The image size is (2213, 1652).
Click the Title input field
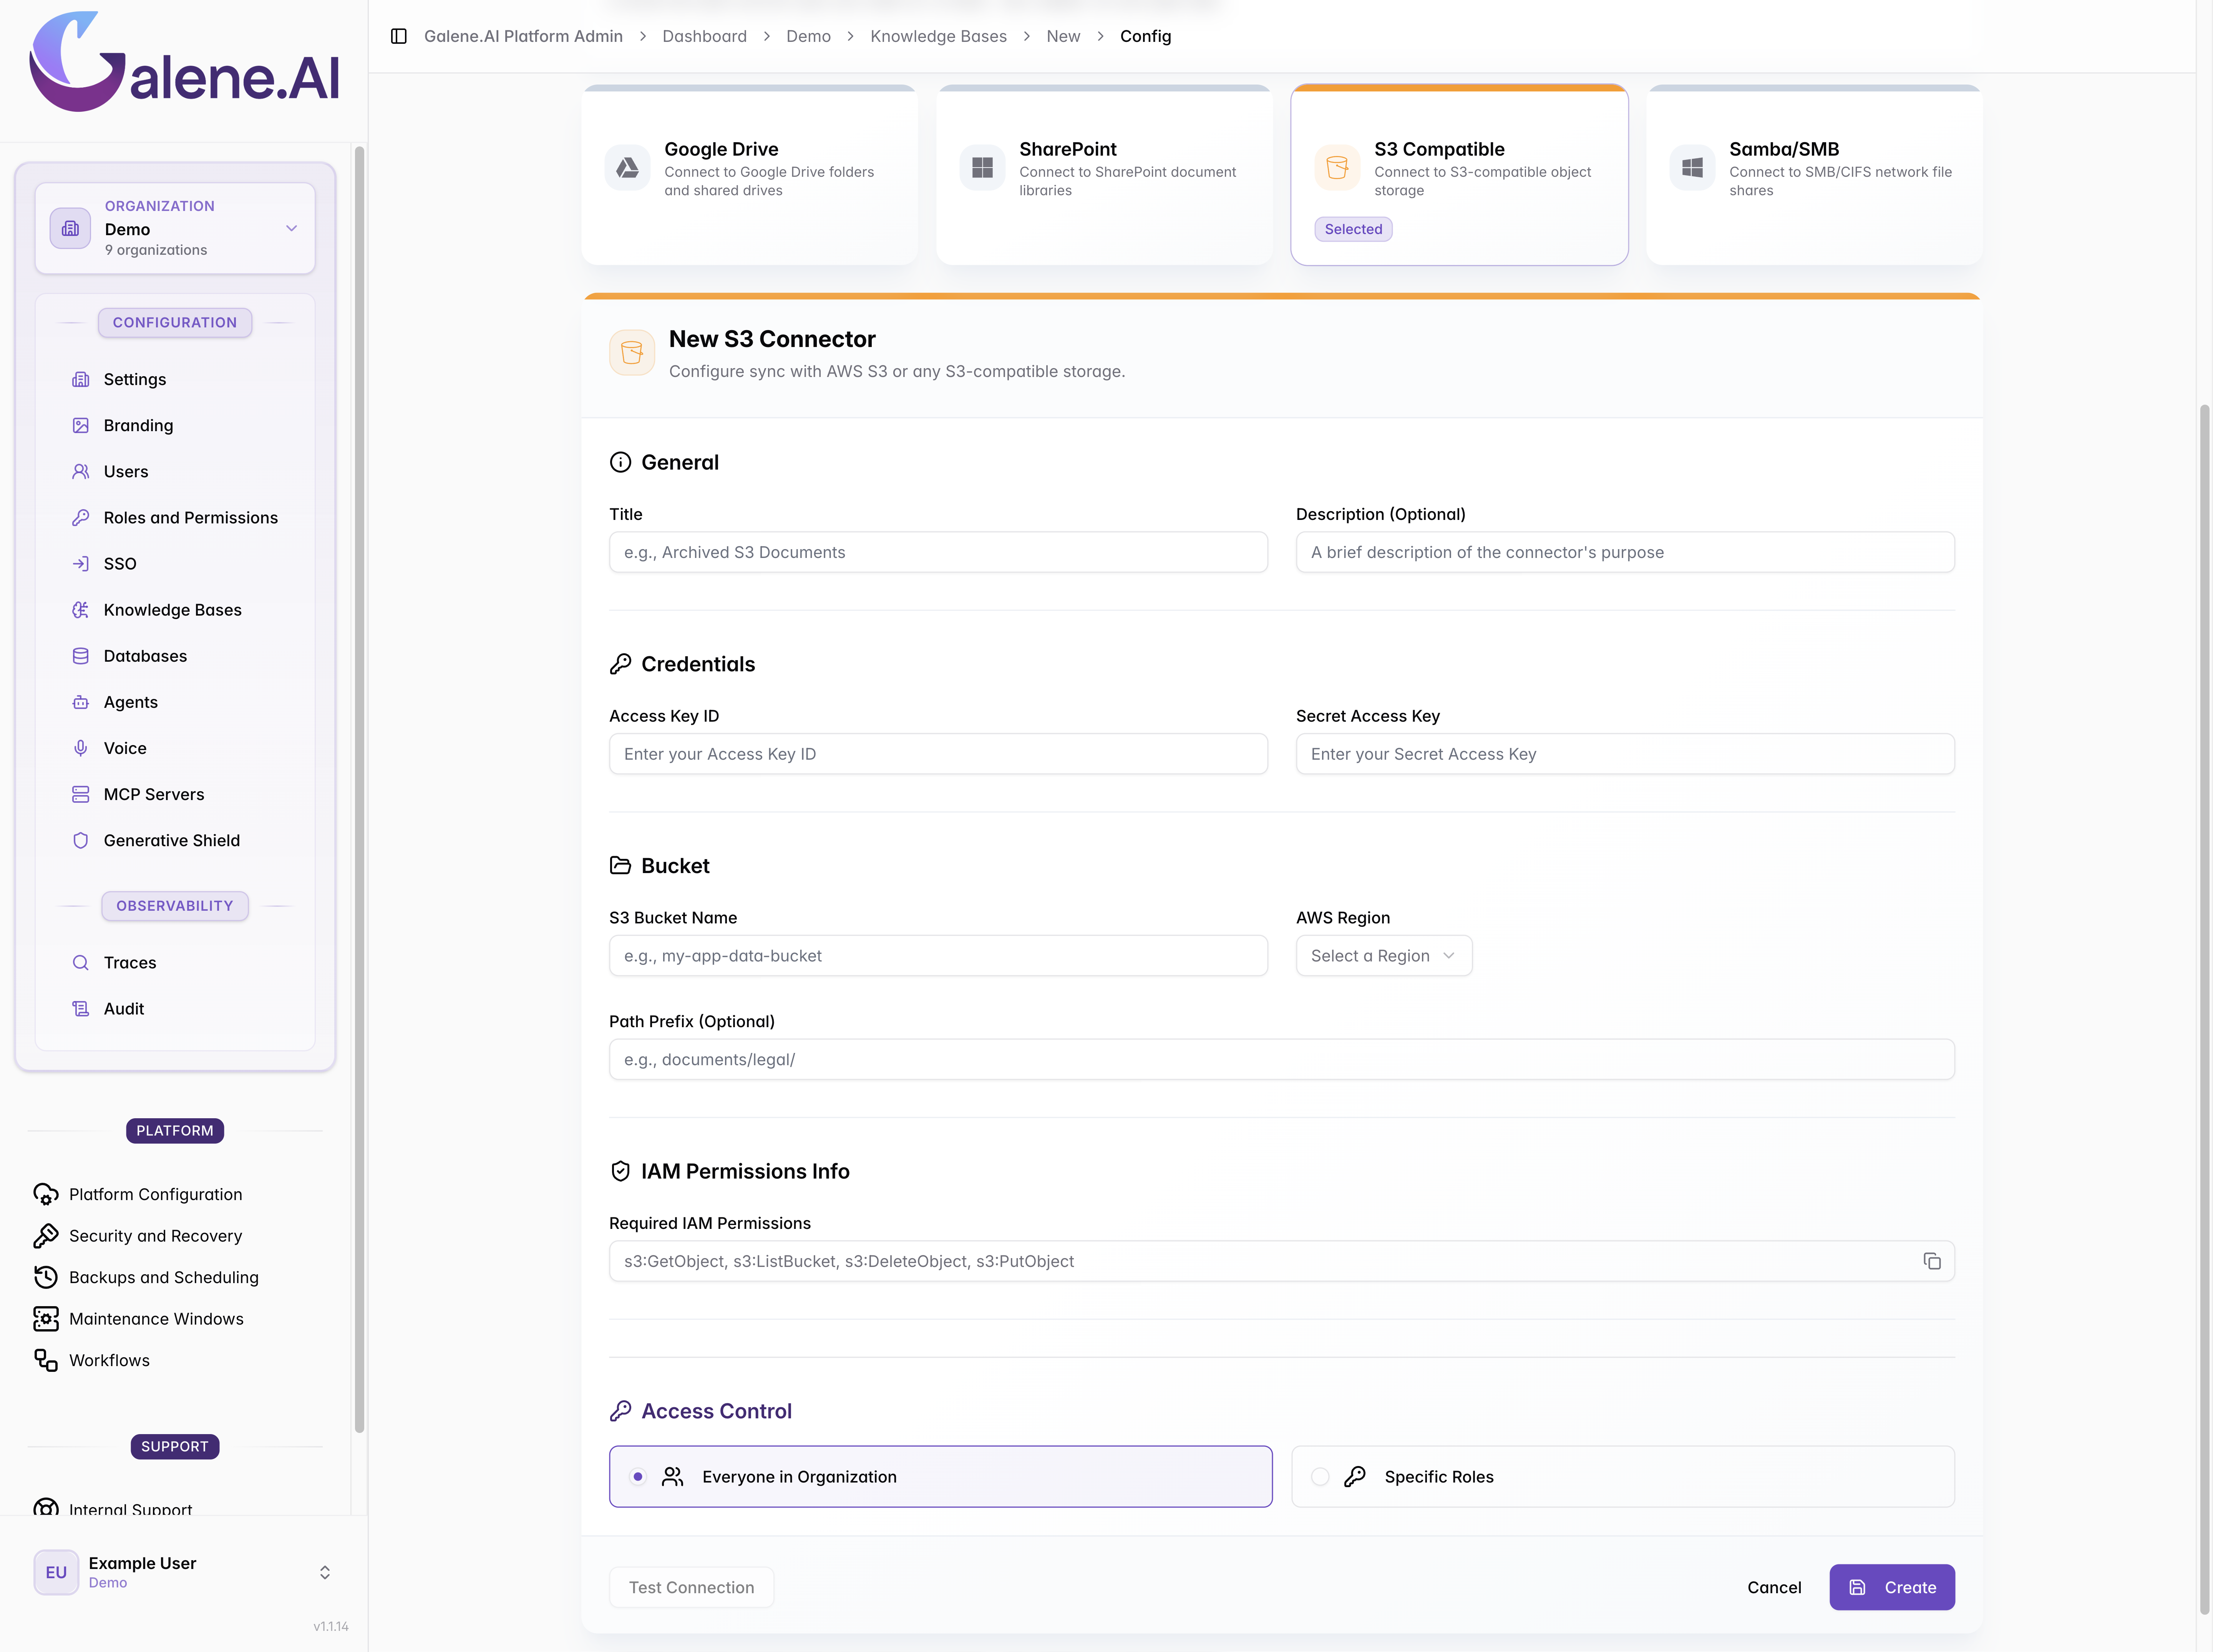click(939, 552)
